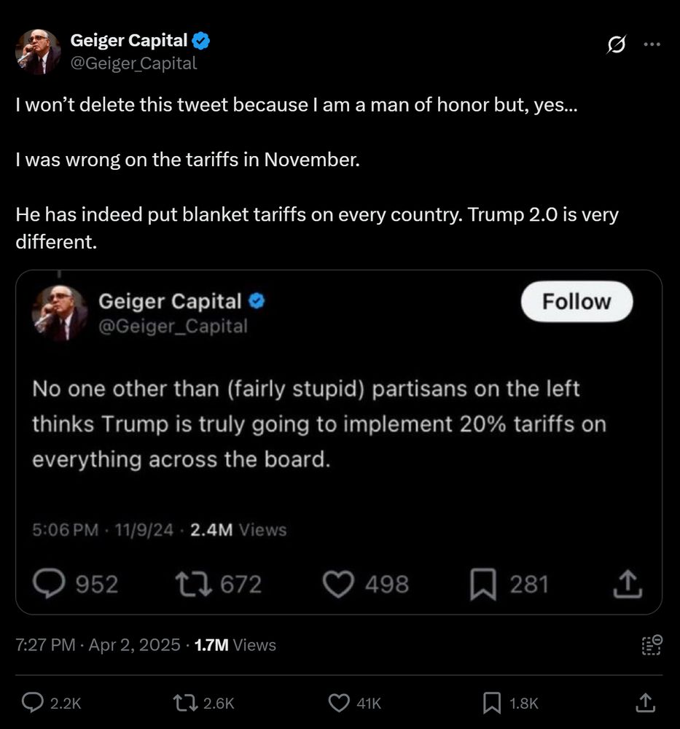This screenshot has height=729, width=680.
Task: Click the quoted tweet's reply icon with 952
Action: tap(49, 584)
